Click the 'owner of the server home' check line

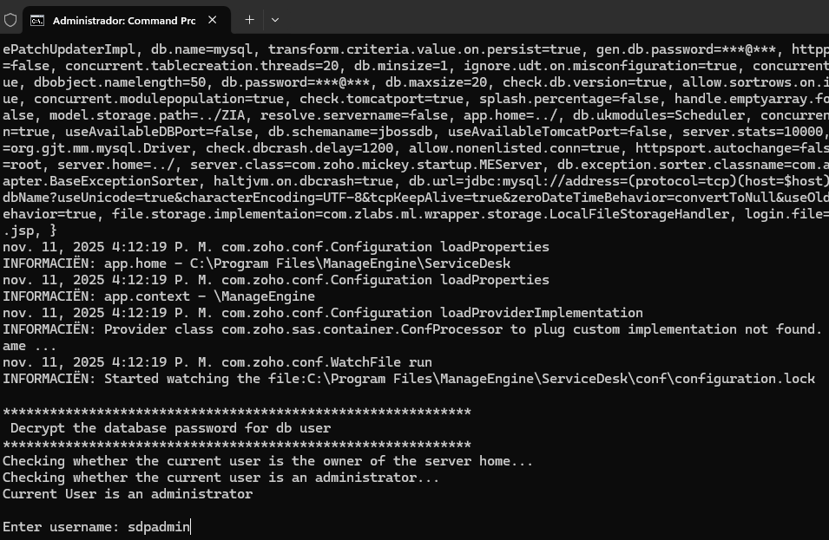point(267,461)
